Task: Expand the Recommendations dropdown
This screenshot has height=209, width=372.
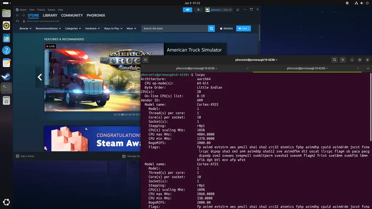Action: [x=48, y=28]
